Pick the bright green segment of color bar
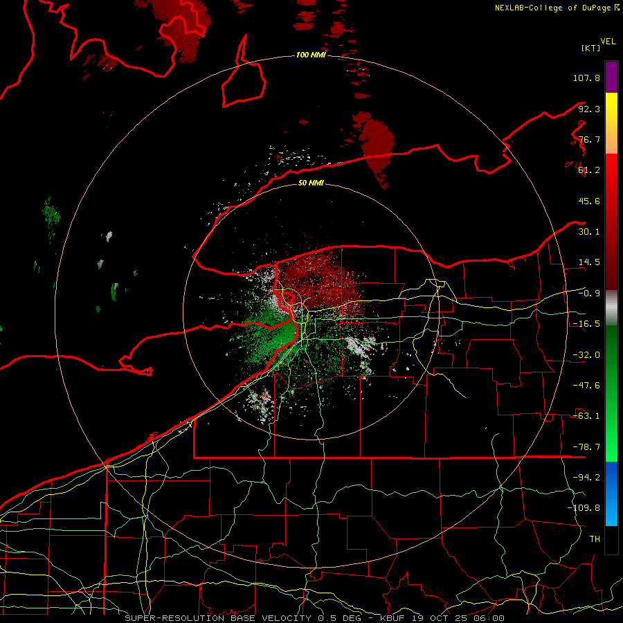 tap(611, 393)
